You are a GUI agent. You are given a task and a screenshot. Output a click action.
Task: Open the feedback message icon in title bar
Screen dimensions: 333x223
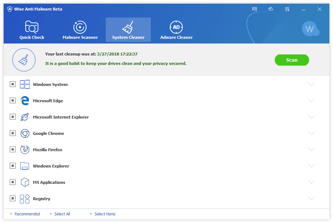point(254,9)
